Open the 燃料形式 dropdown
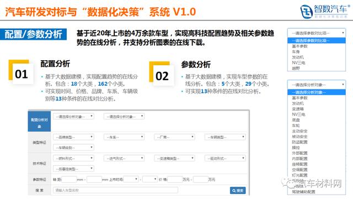Viewport: 353px width, 199px height. point(73,159)
